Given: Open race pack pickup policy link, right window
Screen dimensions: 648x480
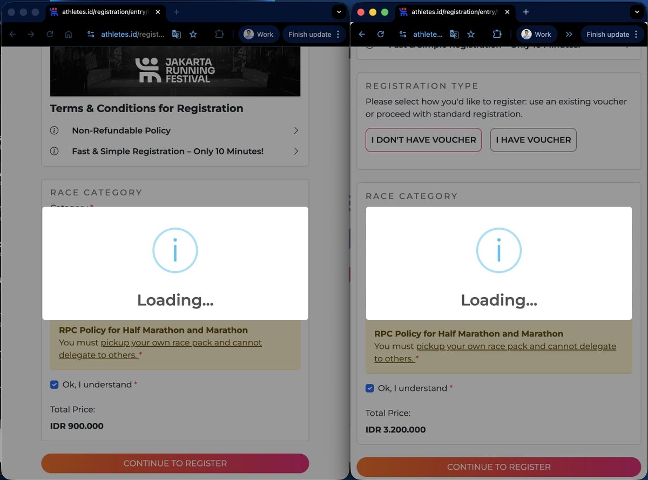Looking at the screenshot, I should 495,353.
